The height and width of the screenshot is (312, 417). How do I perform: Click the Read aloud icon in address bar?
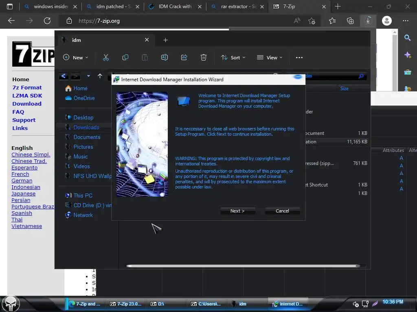[297, 21]
